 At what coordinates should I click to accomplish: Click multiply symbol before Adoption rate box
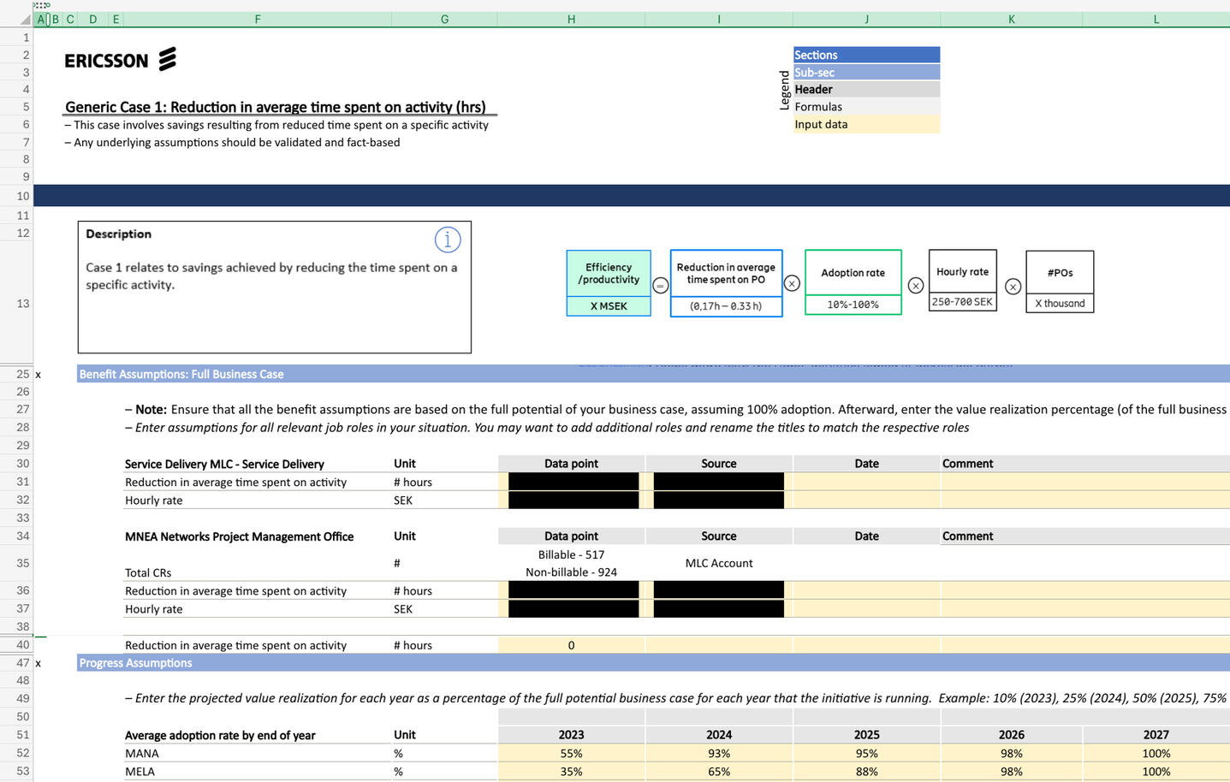coord(792,283)
